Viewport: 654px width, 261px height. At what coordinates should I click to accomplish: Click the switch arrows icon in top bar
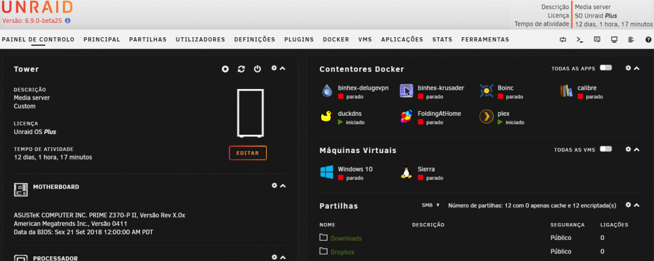pos(563,40)
